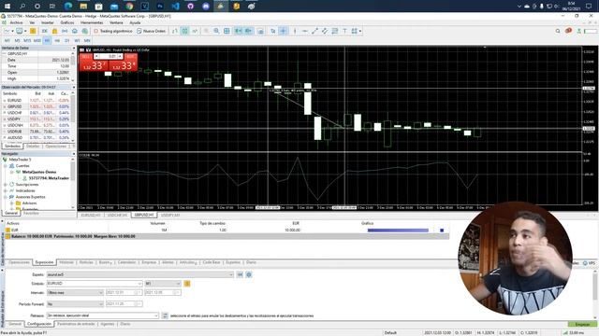Open the Favoritos tab in Navigator
The image size is (599, 336).
[x=31, y=214]
